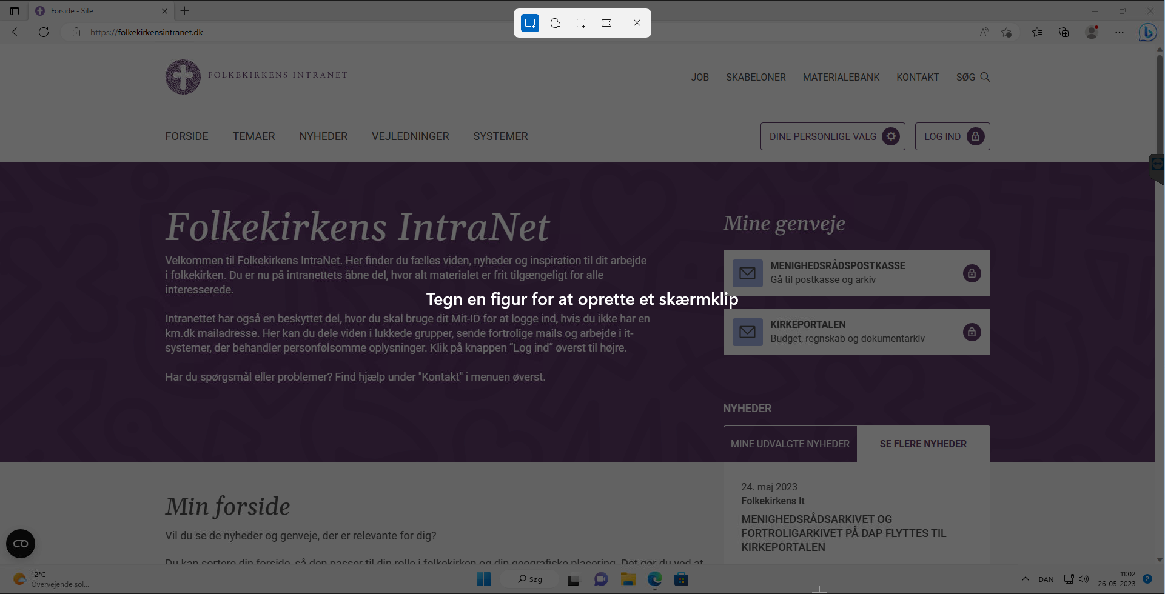Click the DAN language indicator
The image size is (1165, 594).
pos(1046,579)
